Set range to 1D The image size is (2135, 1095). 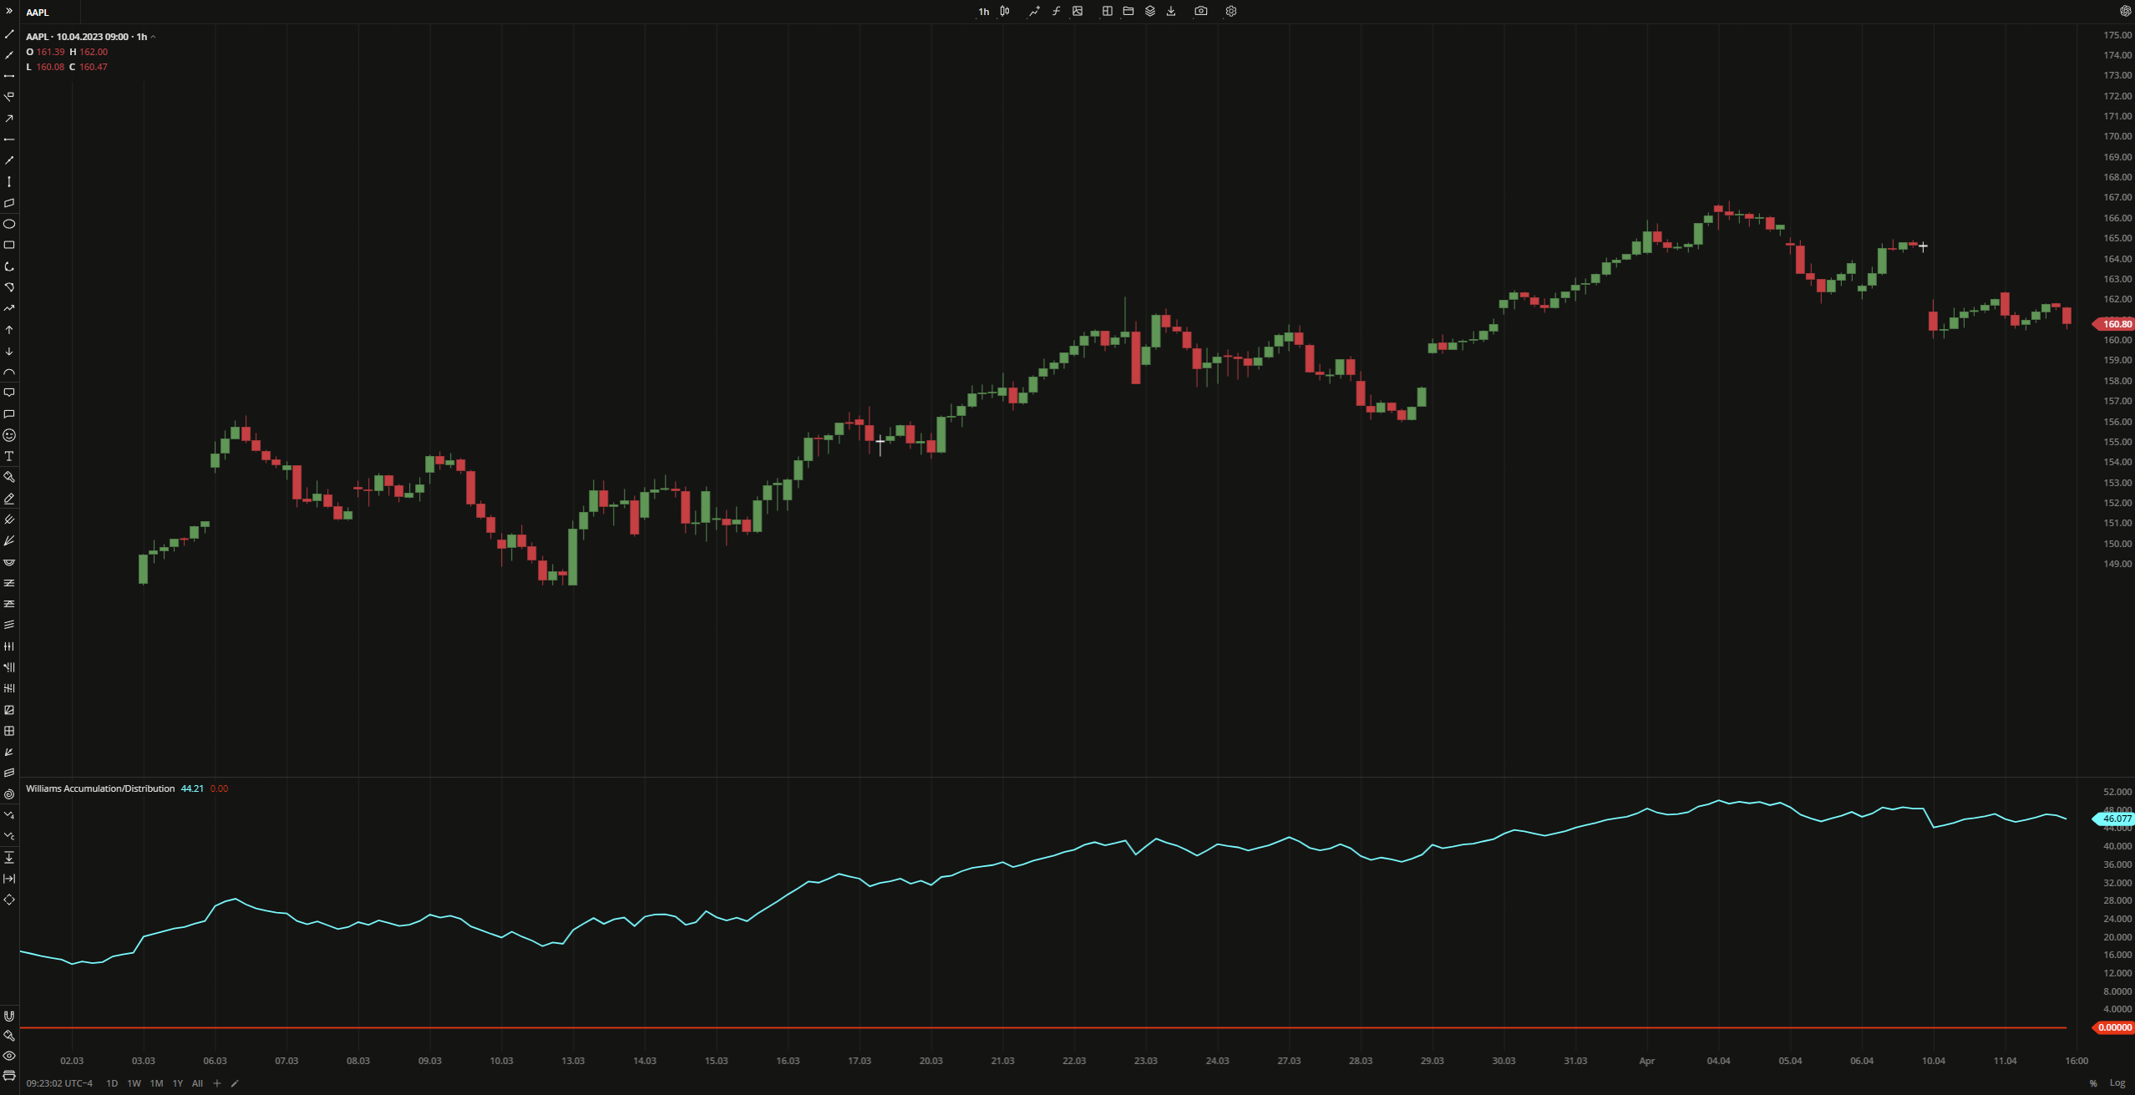point(112,1083)
